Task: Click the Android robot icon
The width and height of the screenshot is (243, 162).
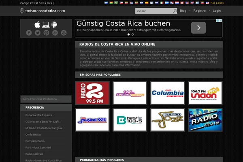Action: [54, 24]
